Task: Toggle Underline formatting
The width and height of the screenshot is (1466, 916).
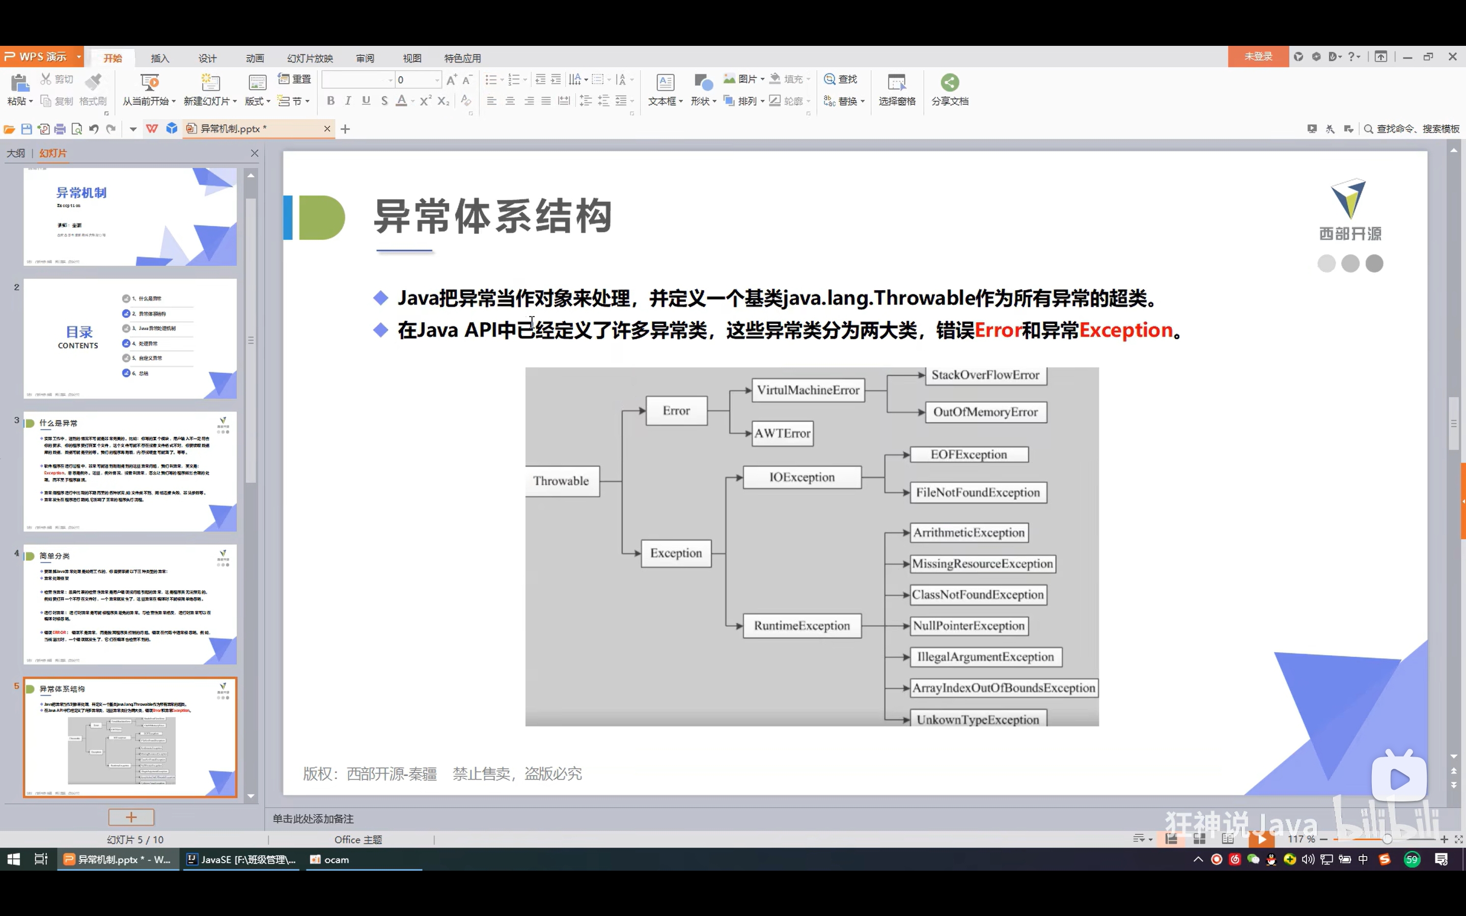Action: coord(366,101)
